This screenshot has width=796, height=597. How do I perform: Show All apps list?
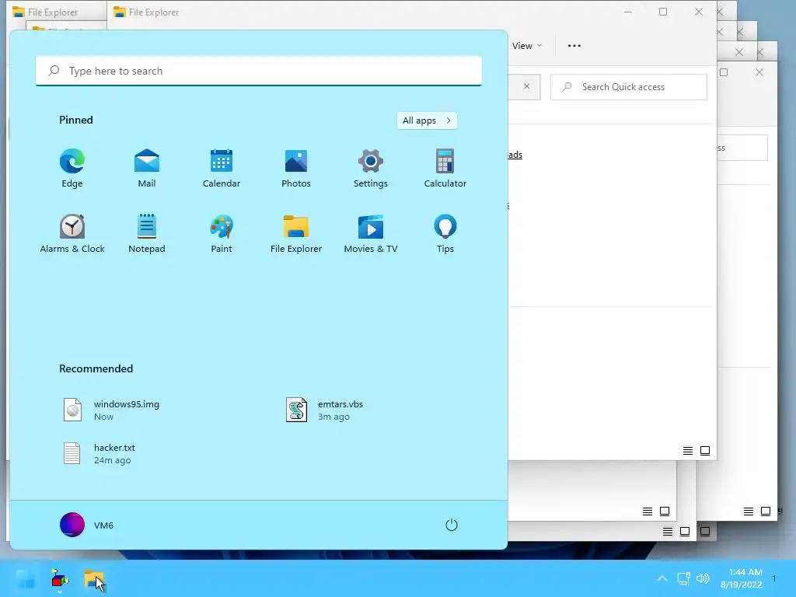[427, 120]
